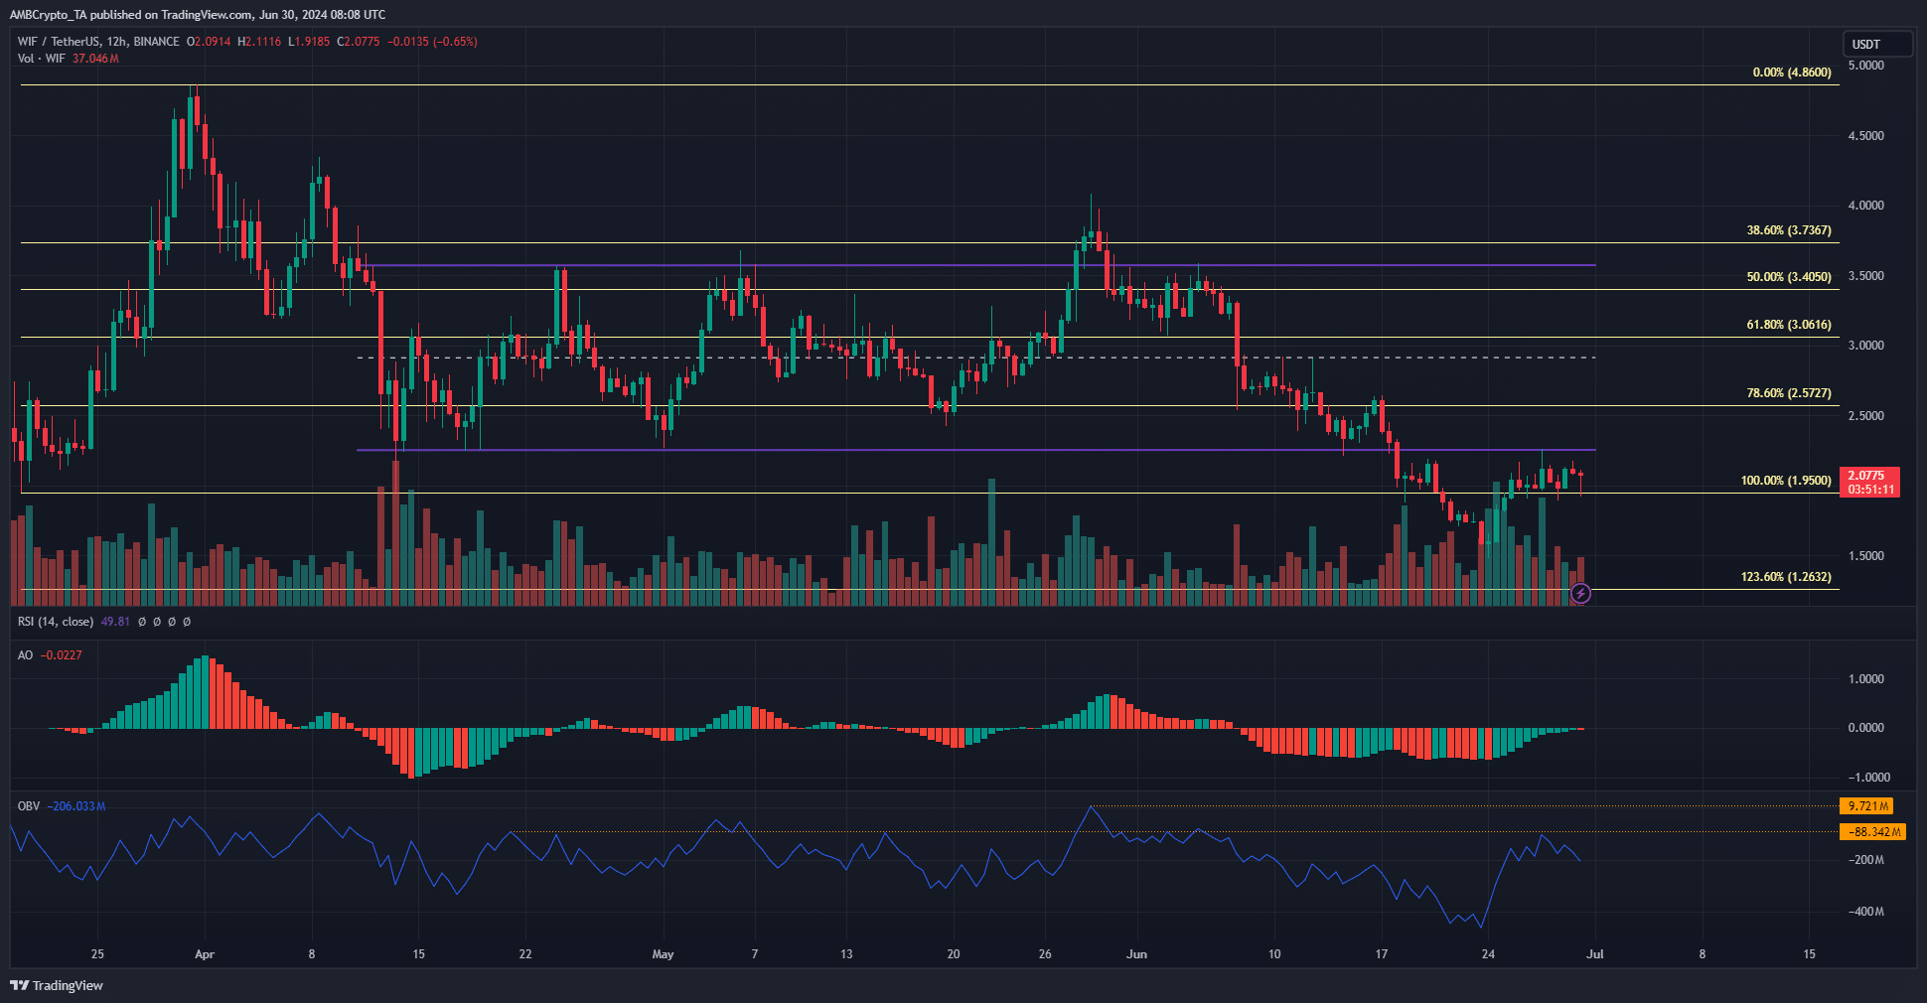
Task: Click the 26 label on the date axis
Action: 1045,954
